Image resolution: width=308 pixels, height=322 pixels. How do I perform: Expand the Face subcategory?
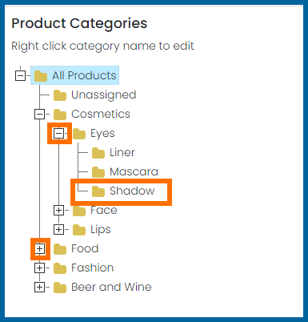click(x=58, y=211)
